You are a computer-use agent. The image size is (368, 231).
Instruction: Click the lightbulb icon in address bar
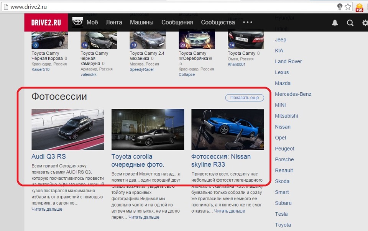pyautogui.click(x=339, y=7)
